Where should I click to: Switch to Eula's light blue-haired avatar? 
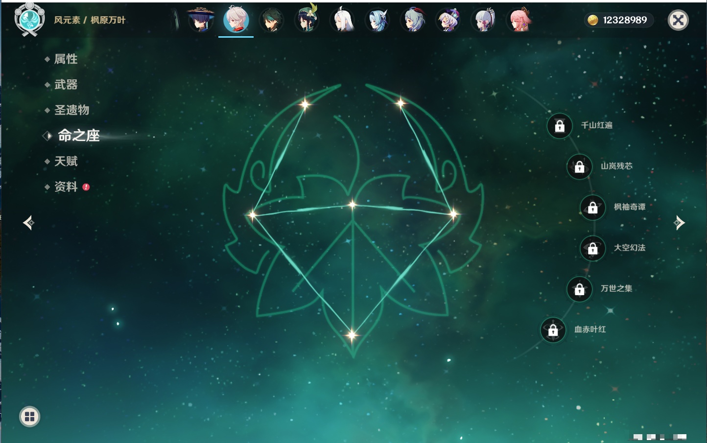tap(377, 20)
